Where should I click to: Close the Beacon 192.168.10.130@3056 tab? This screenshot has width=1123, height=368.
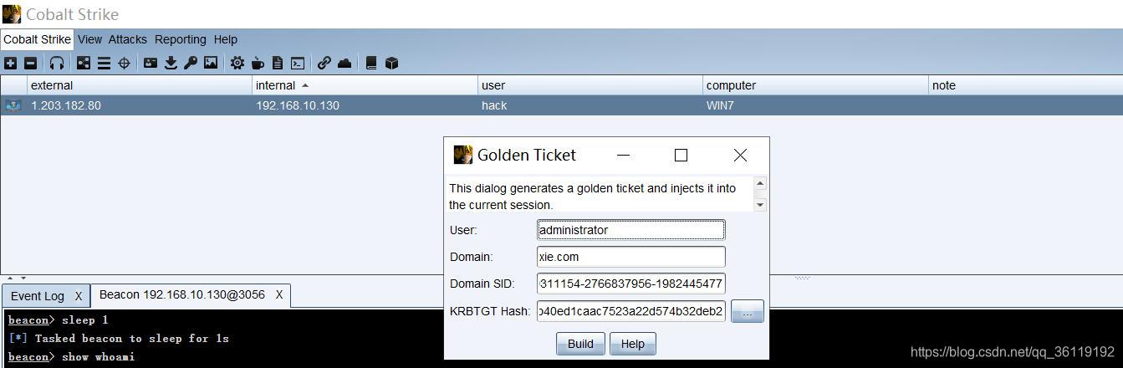click(279, 294)
